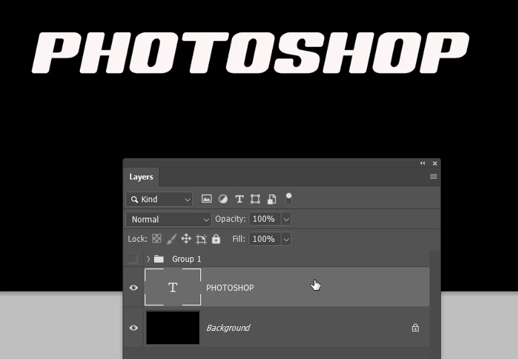Select Group 1 layer name
Viewport: 518px width, 359px height.
click(x=187, y=259)
